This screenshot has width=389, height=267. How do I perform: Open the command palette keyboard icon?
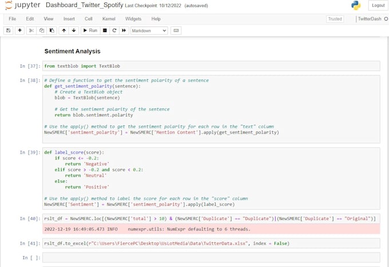click(176, 30)
